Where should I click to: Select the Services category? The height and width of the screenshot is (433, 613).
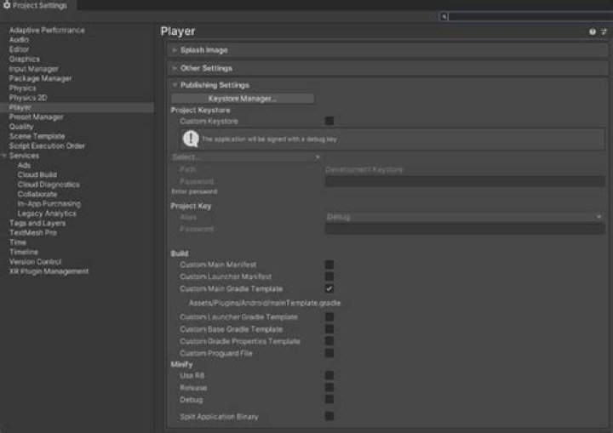coord(24,156)
